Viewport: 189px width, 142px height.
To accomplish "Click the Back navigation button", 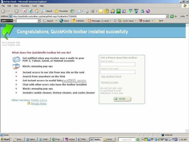I will [6, 11].
